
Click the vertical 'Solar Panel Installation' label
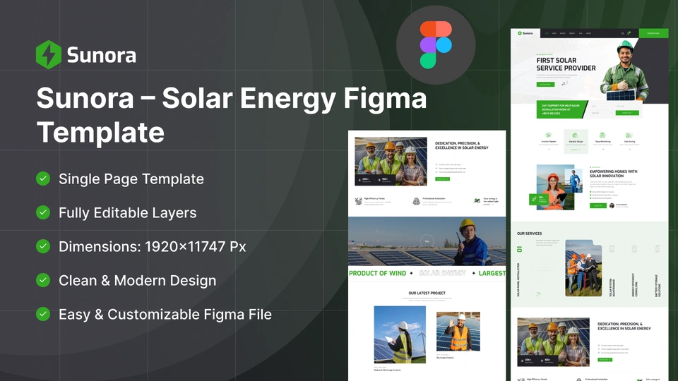[518, 280]
